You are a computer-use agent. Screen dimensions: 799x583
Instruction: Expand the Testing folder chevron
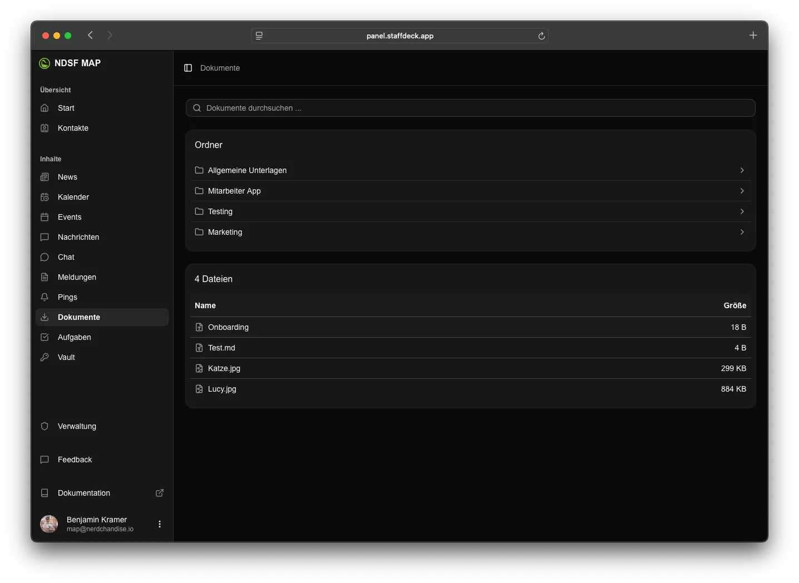[742, 211]
